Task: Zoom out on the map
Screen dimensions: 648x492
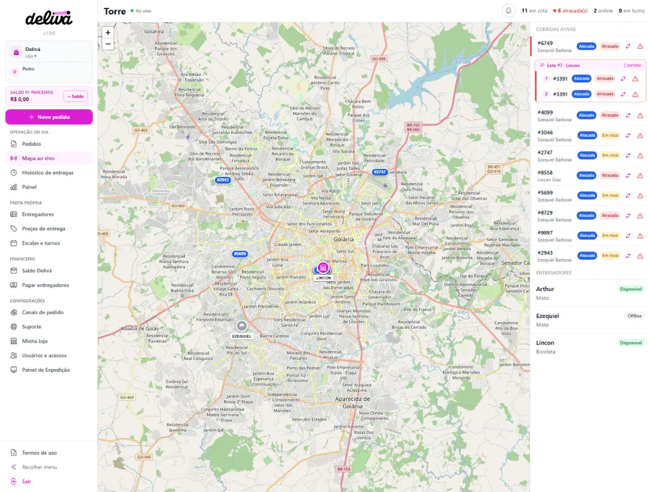Action: pyautogui.click(x=108, y=44)
